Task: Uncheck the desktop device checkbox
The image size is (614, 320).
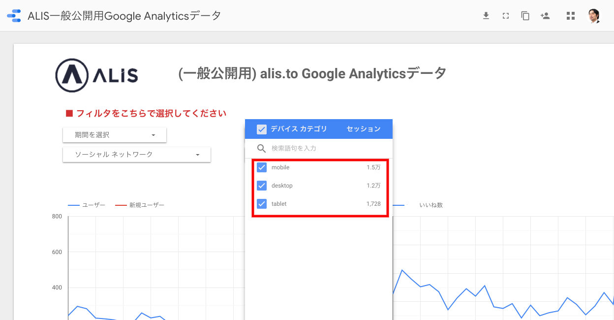Action: pos(262,186)
